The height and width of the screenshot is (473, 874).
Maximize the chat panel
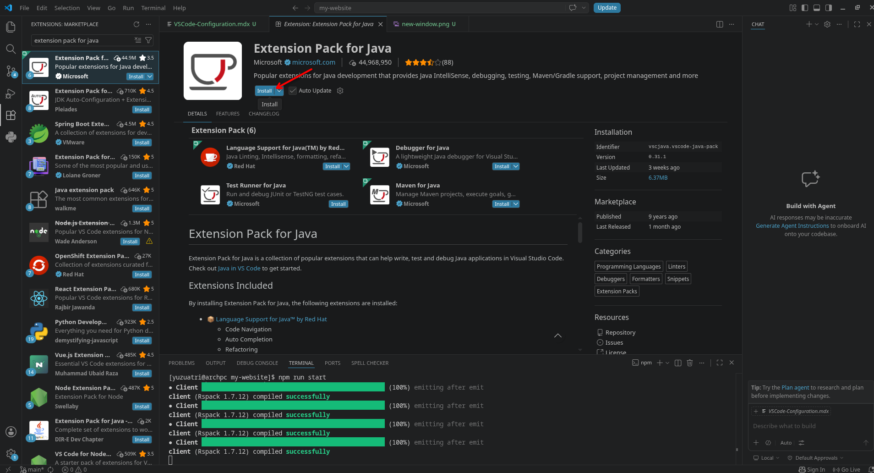857,24
